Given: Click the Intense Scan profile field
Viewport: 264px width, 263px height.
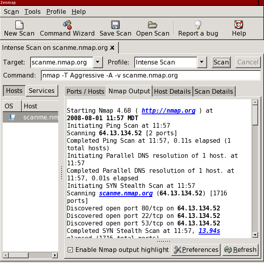Looking at the screenshot, I should pos(165,62).
